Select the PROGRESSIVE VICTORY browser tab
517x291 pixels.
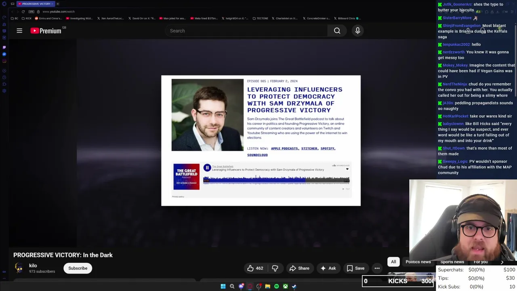click(36, 4)
